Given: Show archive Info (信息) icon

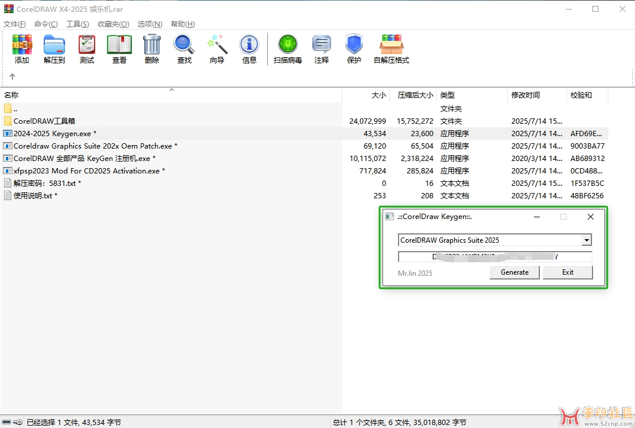Looking at the screenshot, I should [x=250, y=44].
